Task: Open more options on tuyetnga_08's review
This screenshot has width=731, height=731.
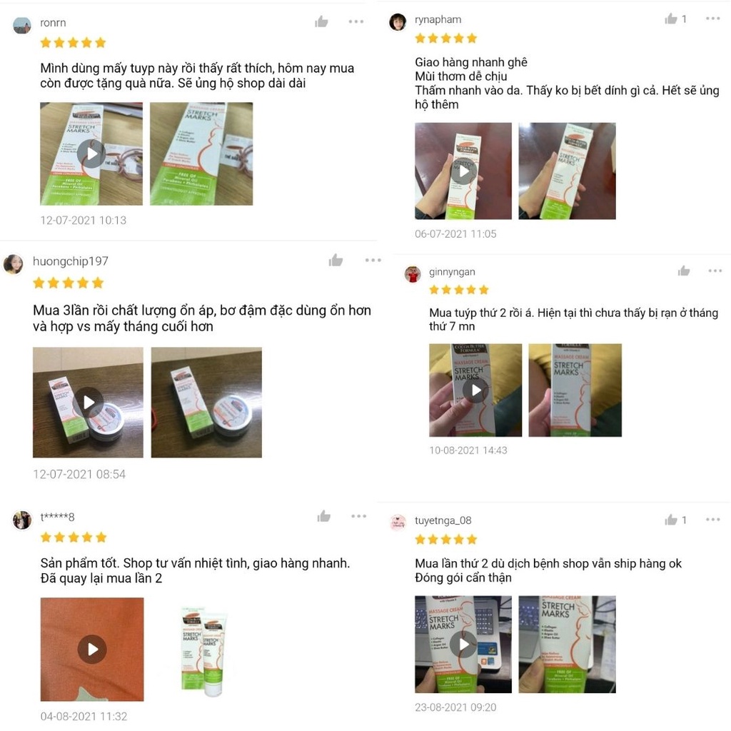Action: pos(713,520)
